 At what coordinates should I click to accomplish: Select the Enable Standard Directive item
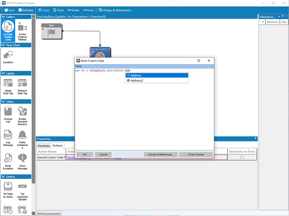[22, 116]
